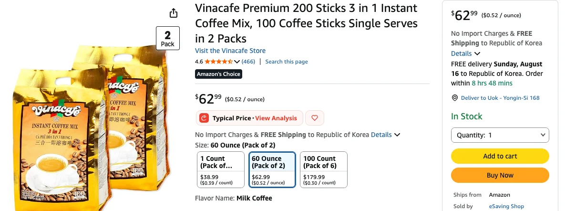Expand Details under the sidebar shipping info

pyautogui.click(x=465, y=53)
